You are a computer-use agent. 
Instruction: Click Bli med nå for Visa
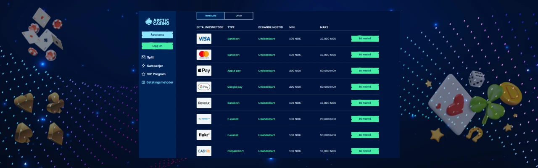coord(365,39)
